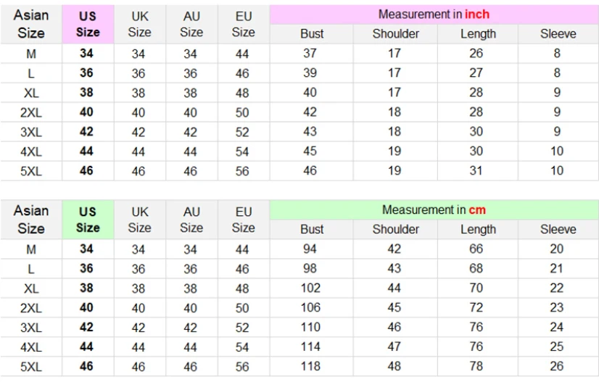This screenshot has width=599, height=382.
Task: Click Length column header in cm table
Action: 478,229
